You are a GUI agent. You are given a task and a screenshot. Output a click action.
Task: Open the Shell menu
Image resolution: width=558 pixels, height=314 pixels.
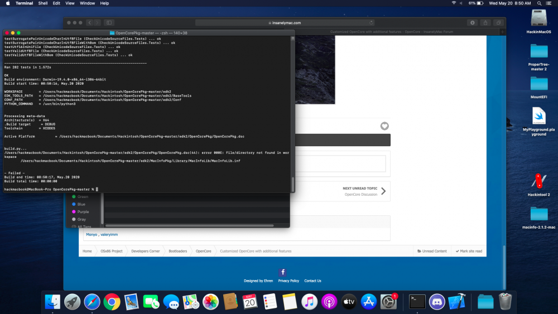pyautogui.click(x=43, y=3)
